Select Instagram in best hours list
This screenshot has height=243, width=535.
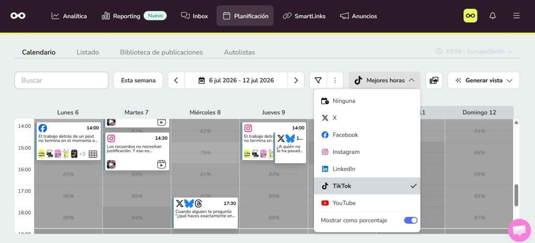(367, 152)
